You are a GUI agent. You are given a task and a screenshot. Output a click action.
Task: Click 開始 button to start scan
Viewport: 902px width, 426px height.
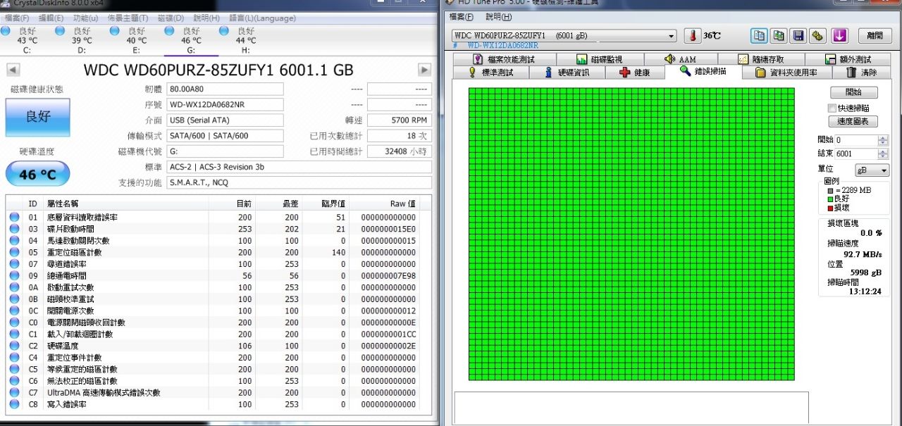[x=853, y=92]
